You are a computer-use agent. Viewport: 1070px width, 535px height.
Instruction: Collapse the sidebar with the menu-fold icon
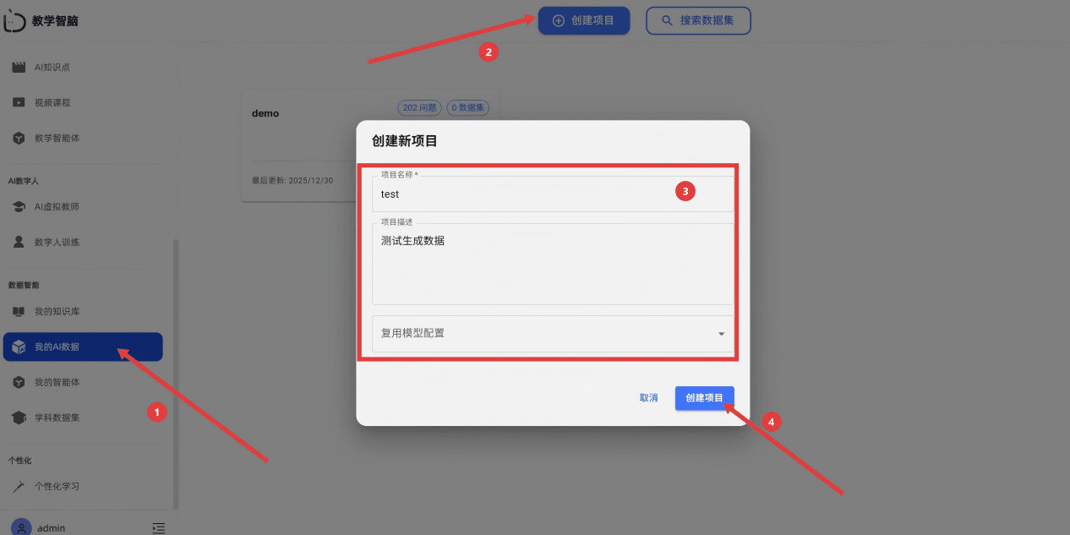coord(159,528)
